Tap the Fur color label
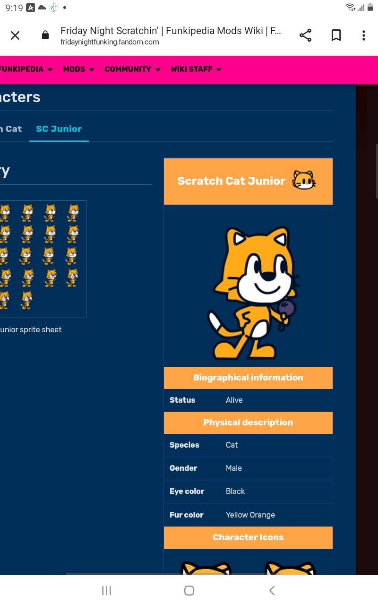This screenshot has width=378, height=605. (186, 515)
